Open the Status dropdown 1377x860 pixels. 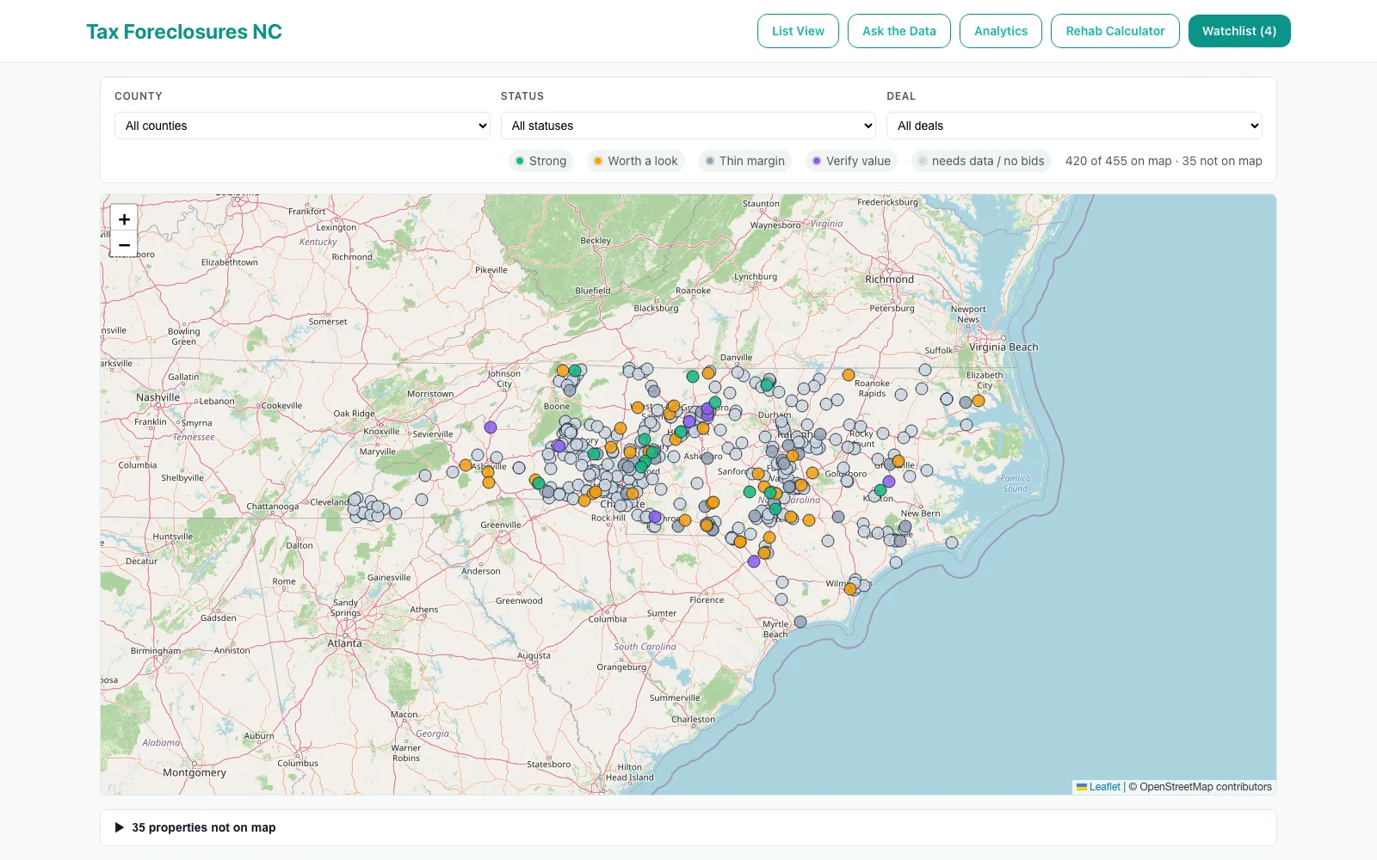coord(688,126)
